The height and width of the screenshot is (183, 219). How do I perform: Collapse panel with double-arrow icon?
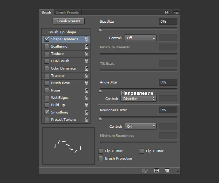click(x=167, y=12)
